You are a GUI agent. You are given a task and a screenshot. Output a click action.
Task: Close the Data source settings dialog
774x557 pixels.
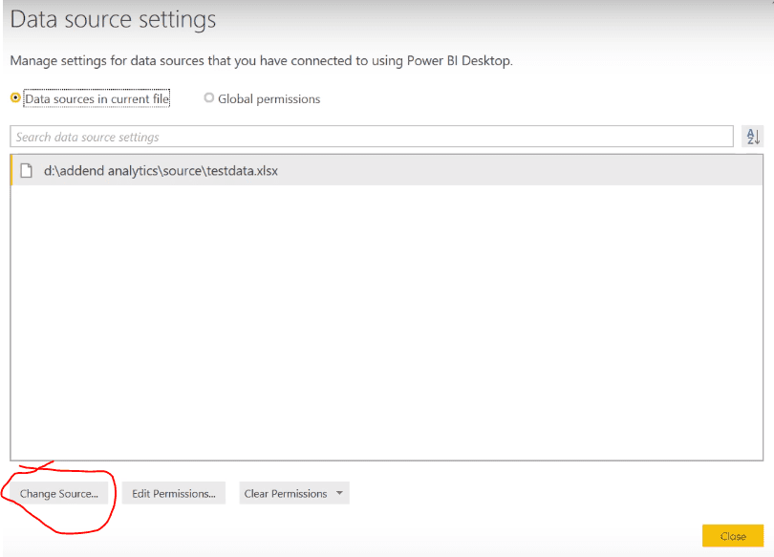point(733,536)
